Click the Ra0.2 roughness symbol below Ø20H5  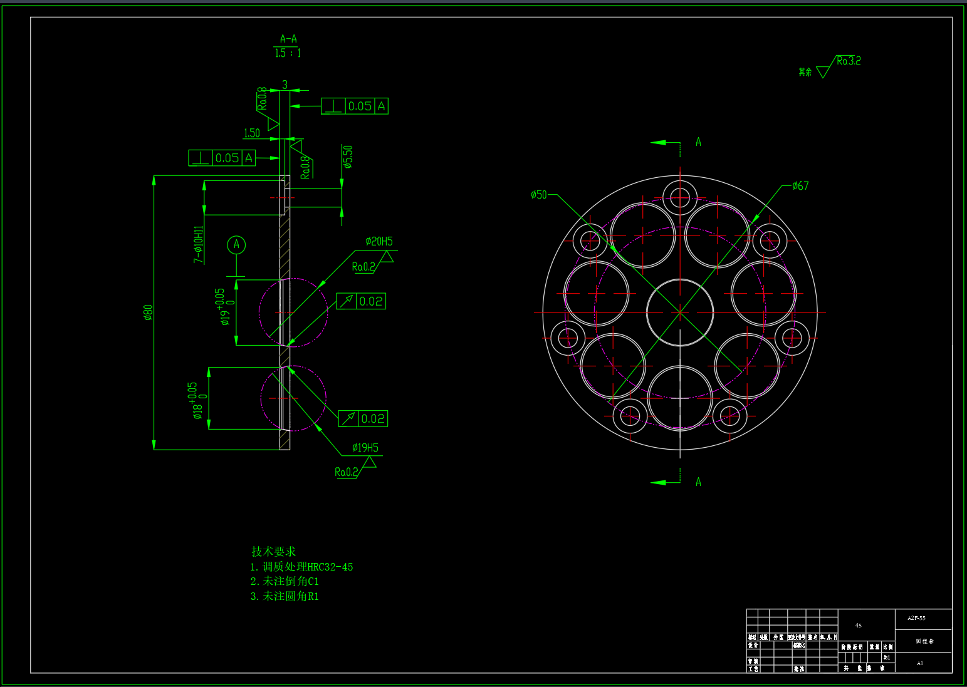363,265
